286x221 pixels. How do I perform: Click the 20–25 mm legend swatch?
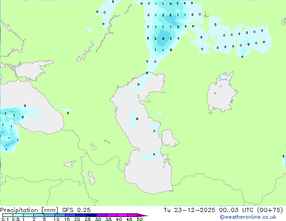80,215
